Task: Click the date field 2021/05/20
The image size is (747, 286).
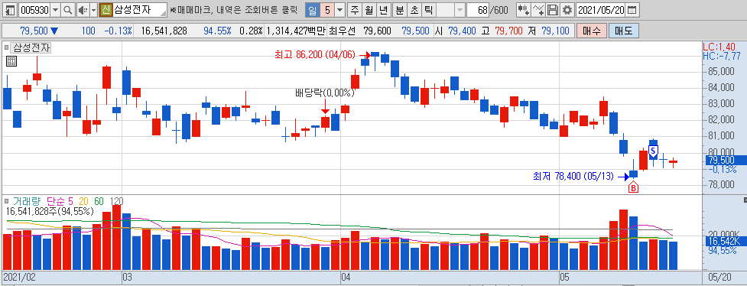Action: [600, 9]
